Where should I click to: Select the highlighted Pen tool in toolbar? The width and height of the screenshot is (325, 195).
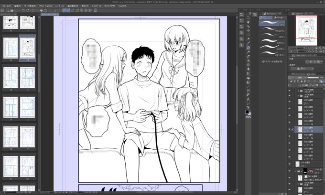coord(248,48)
